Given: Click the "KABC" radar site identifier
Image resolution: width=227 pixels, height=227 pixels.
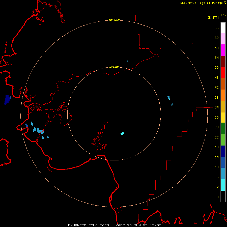Looking at the screenshot, I should coord(121,225).
